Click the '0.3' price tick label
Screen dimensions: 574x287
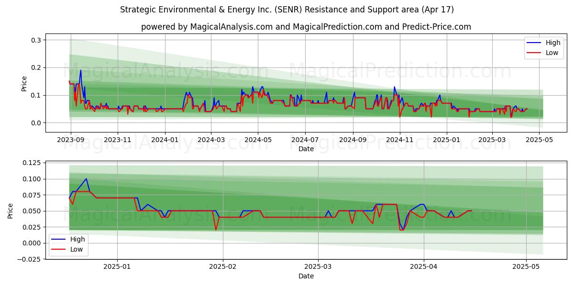(36, 40)
